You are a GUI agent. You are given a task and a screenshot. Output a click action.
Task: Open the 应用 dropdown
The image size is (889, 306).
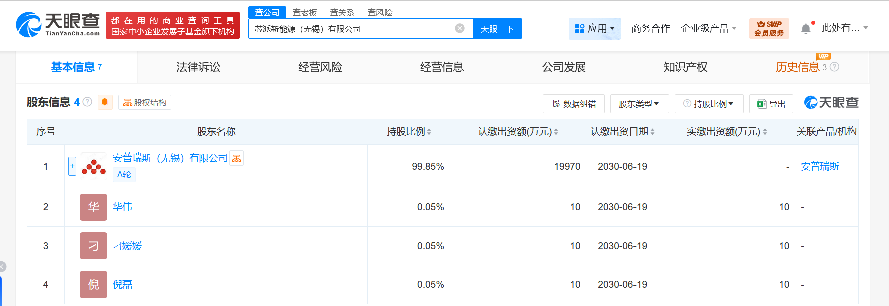(595, 29)
